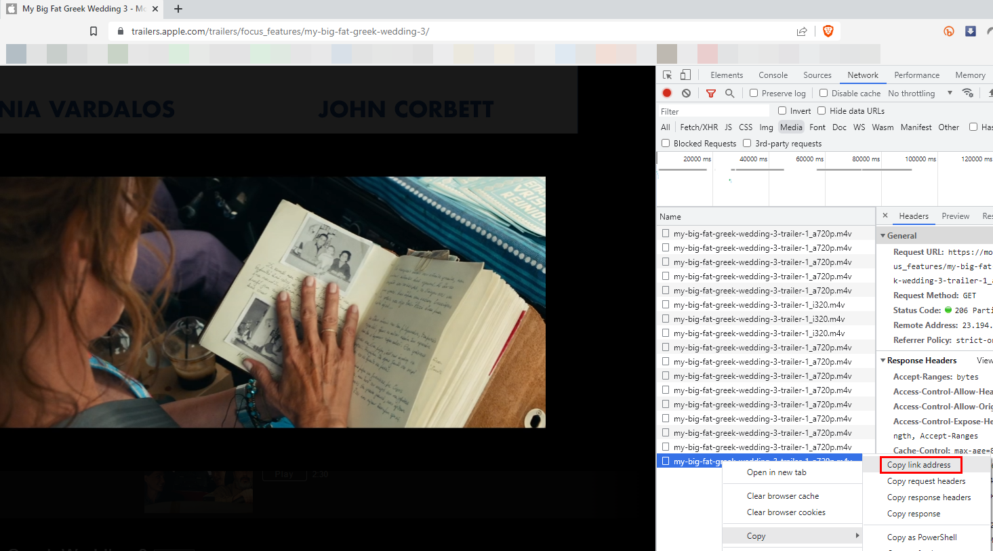Check Hide data URLs
The height and width of the screenshot is (551, 993).
pos(822,110)
